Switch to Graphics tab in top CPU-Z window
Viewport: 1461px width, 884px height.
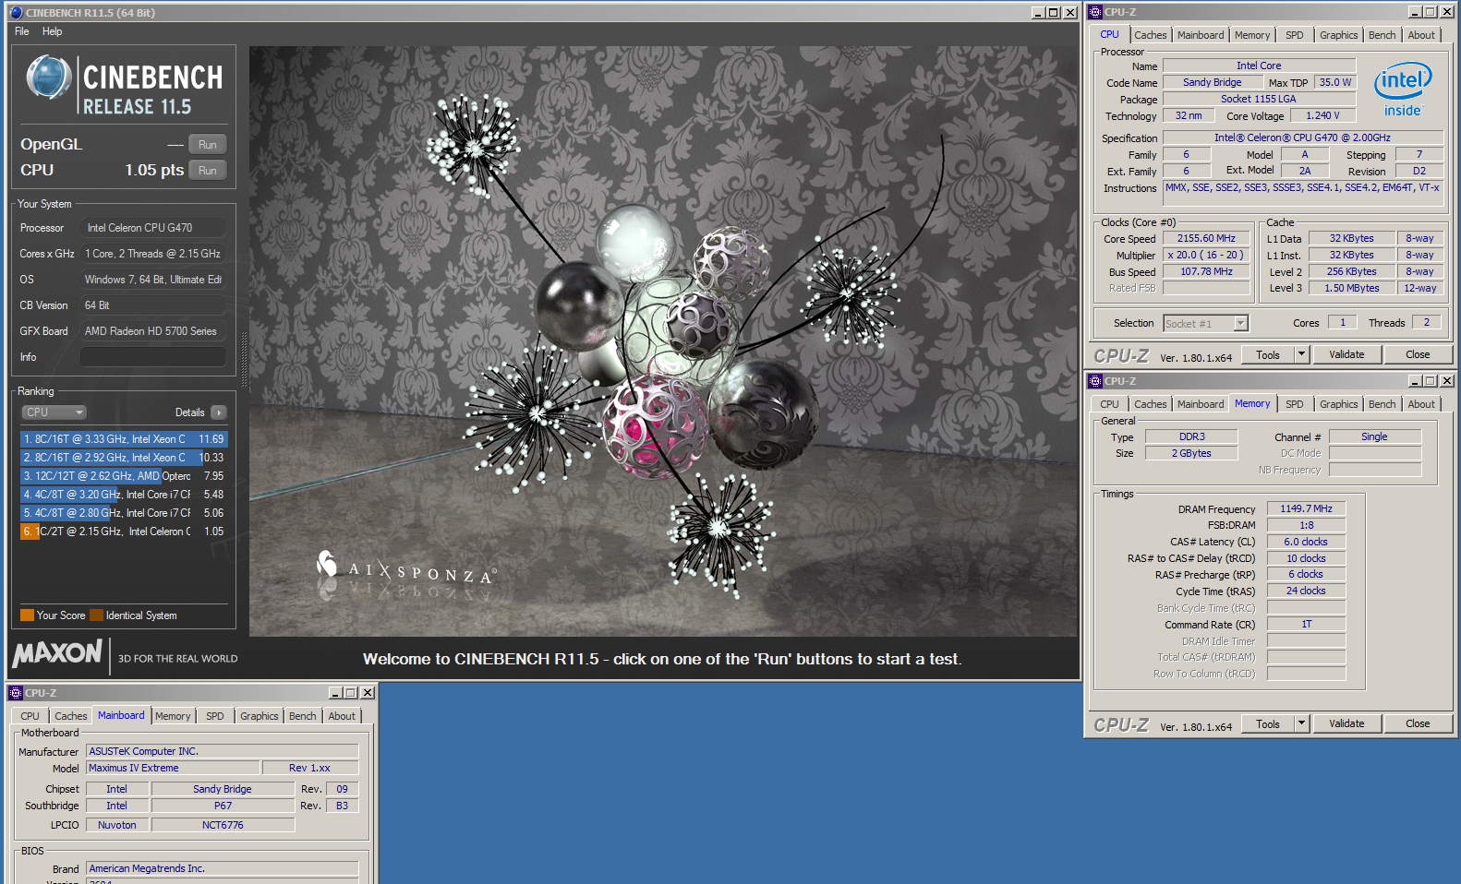click(x=1339, y=35)
